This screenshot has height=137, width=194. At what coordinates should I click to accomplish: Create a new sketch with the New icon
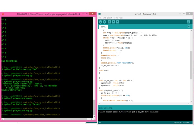coord(109,22)
